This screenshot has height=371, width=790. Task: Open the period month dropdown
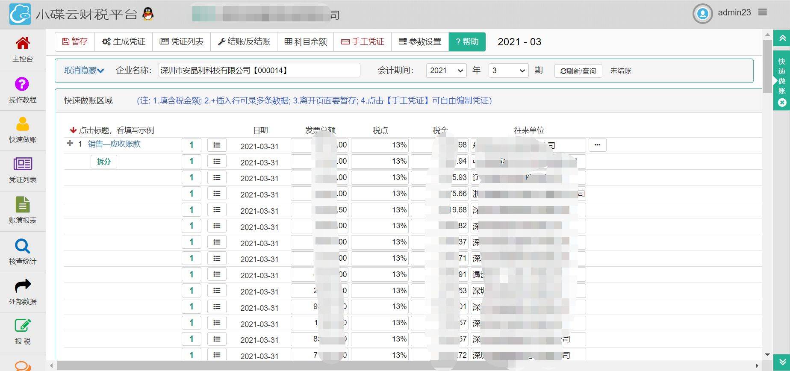click(508, 71)
